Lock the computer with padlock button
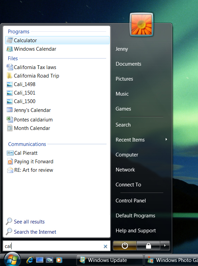 148,246
